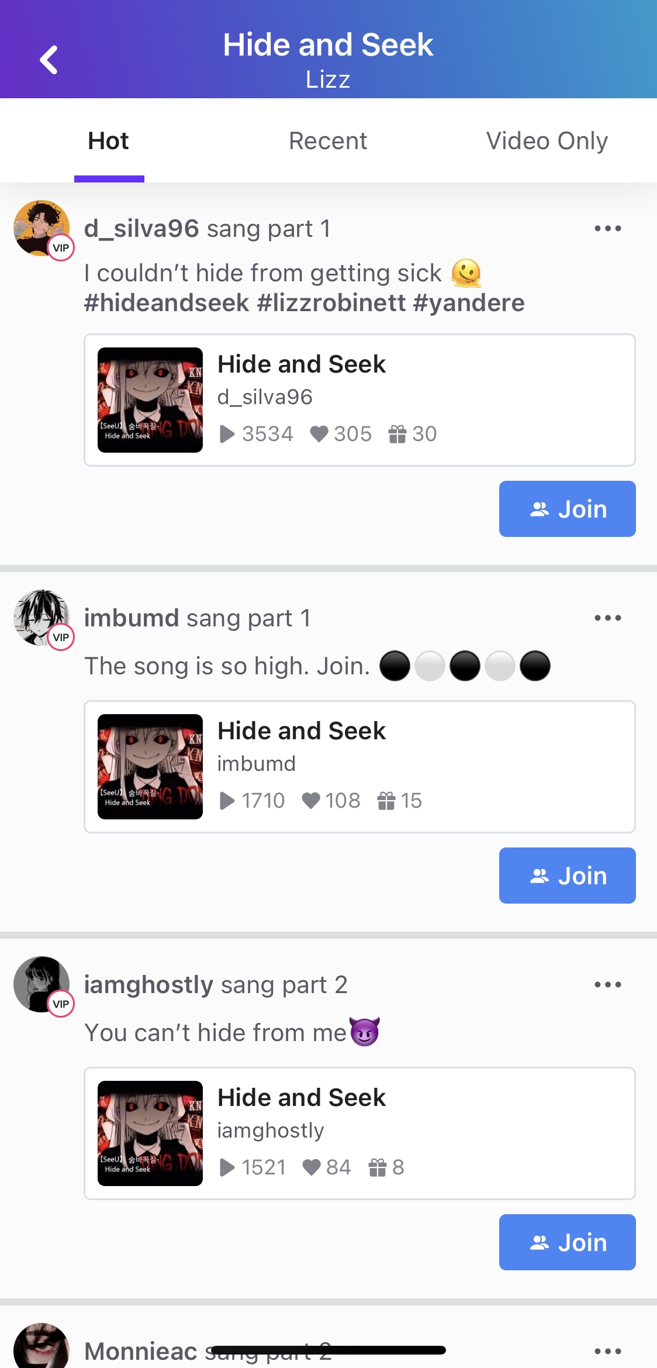Tap heart icon on imbumd's recording
657x1368 pixels.
point(311,801)
